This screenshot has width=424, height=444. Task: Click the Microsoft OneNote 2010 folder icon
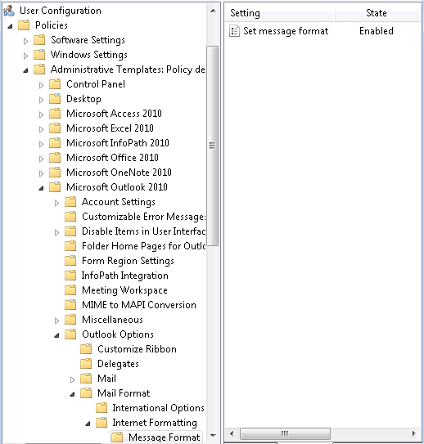point(55,173)
